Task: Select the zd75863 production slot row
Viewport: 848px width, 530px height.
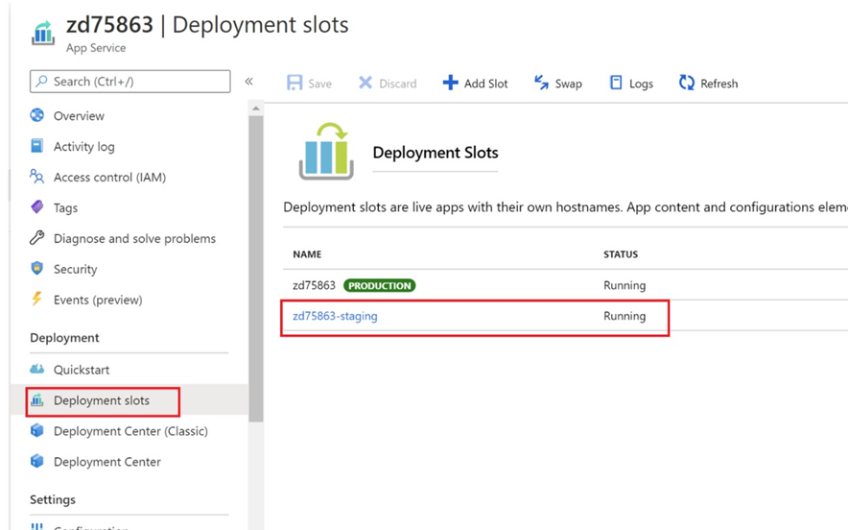Action: pyautogui.click(x=314, y=285)
